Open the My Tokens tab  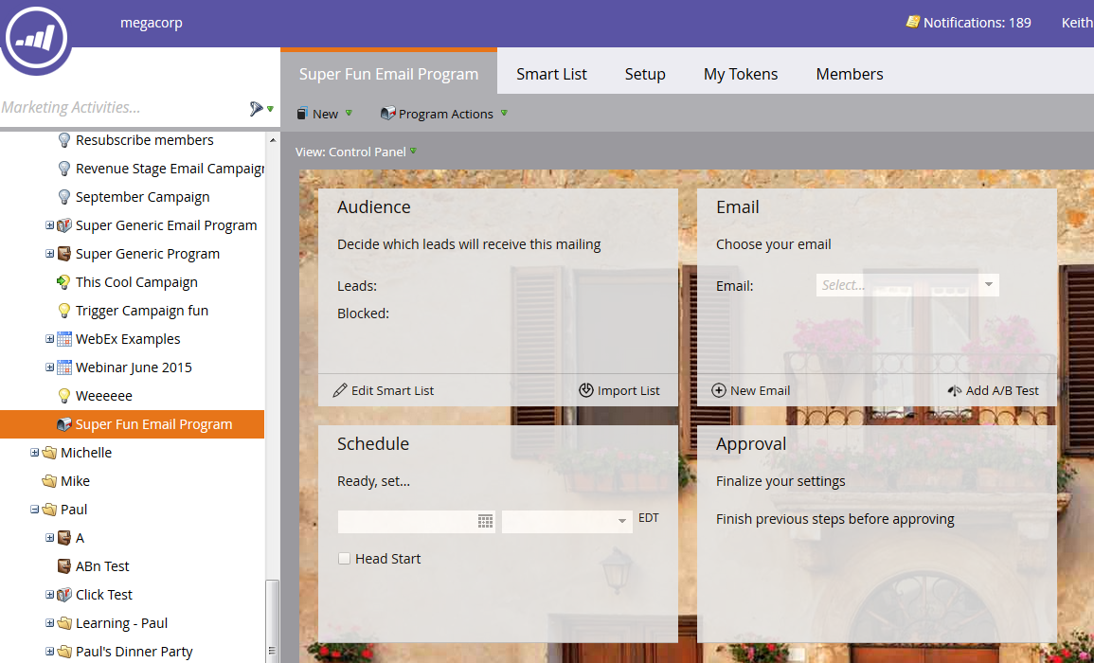(741, 74)
